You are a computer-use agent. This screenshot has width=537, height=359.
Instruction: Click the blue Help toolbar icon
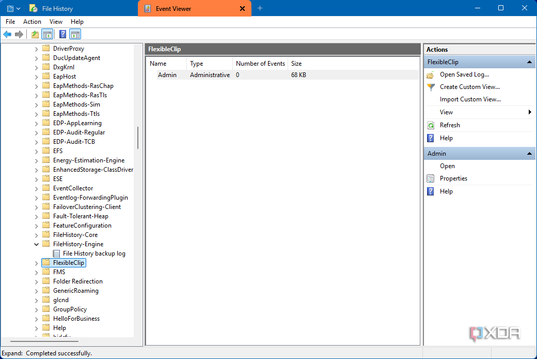[62, 34]
